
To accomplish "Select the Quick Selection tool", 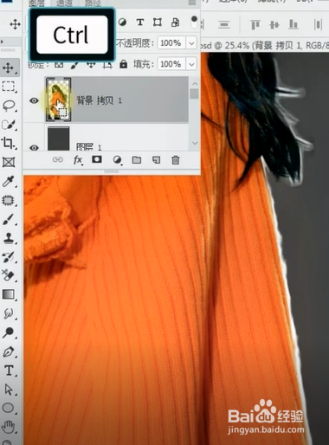I will click(8, 125).
